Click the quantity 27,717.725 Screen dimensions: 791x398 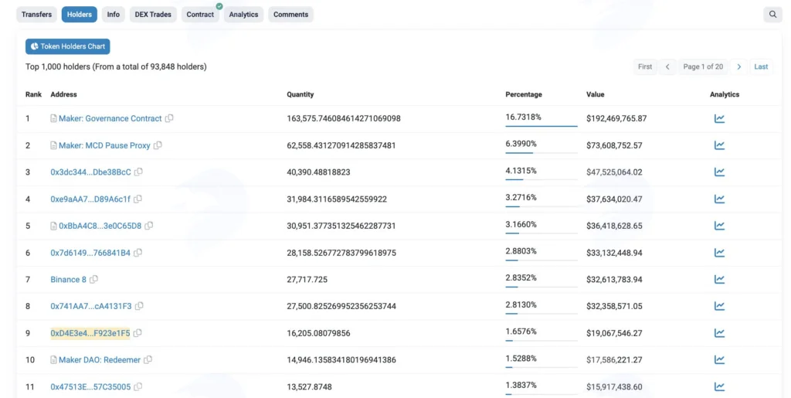tap(307, 280)
